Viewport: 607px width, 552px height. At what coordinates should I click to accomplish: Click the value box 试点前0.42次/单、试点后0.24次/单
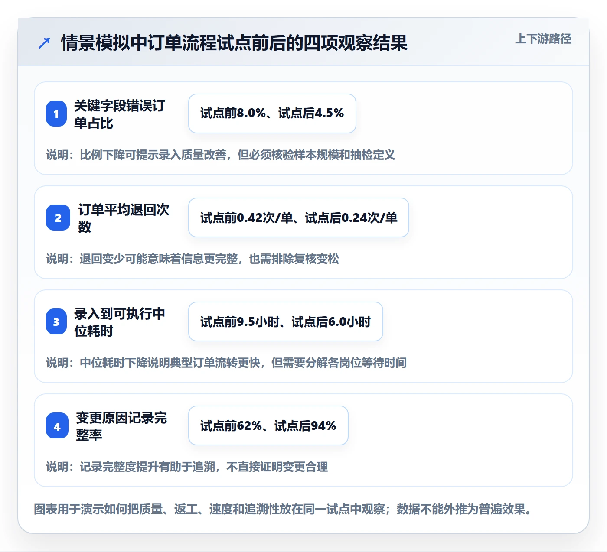(299, 218)
